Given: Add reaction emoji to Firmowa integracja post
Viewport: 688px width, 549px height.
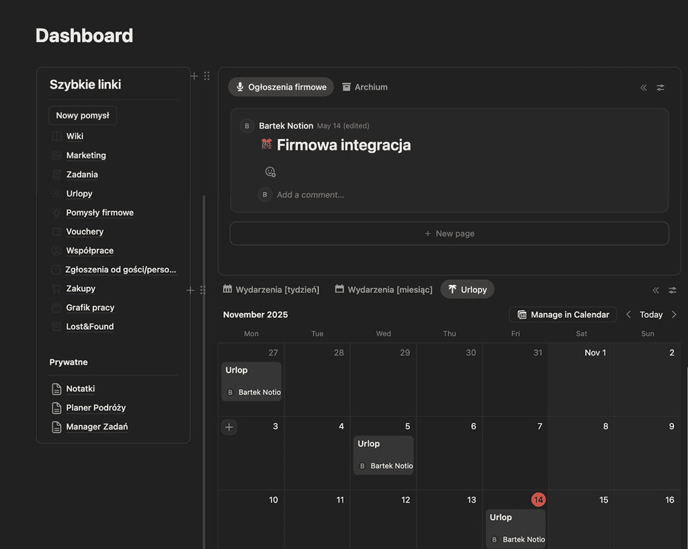Looking at the screenshot, I should (270, 171).
